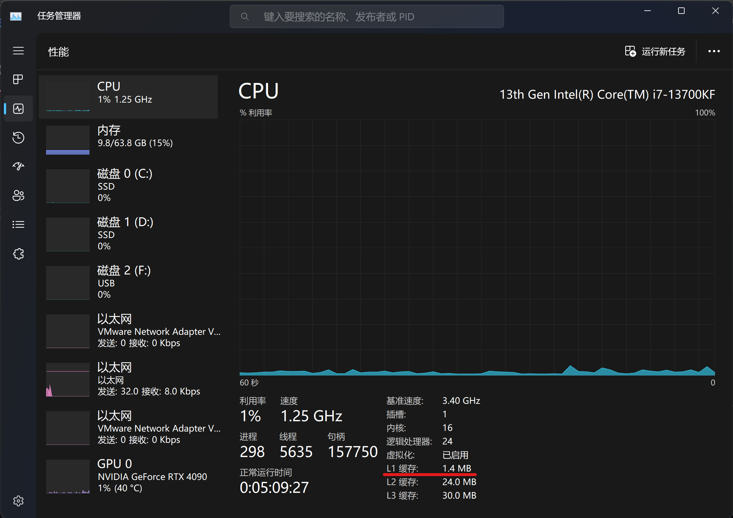Select the VMware Network Adapter ethernet panel
Viewport: 733px width, 518px height.
click(129, 331)
